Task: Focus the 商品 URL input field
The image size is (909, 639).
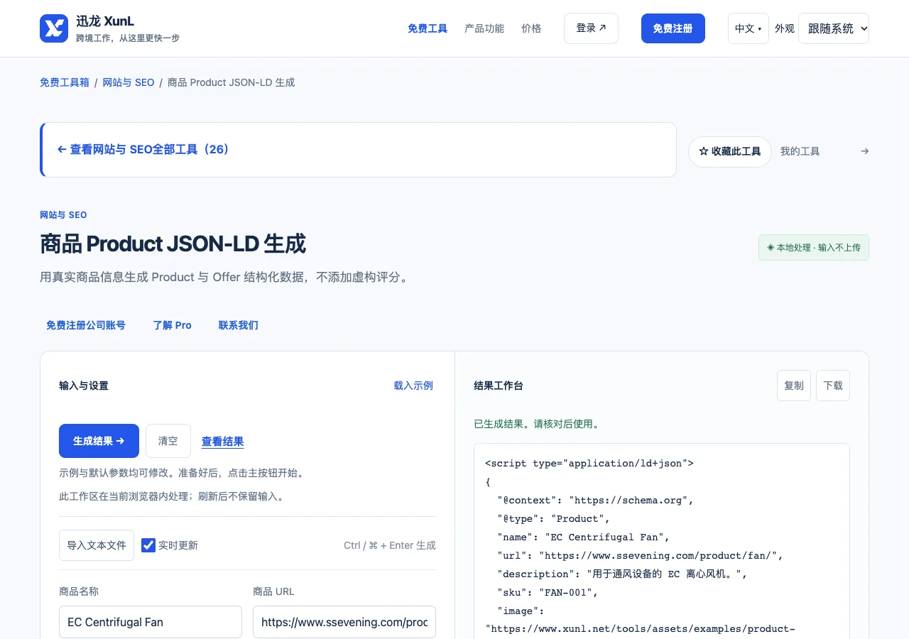Action: pyautogui.click(x=344, y=622)
